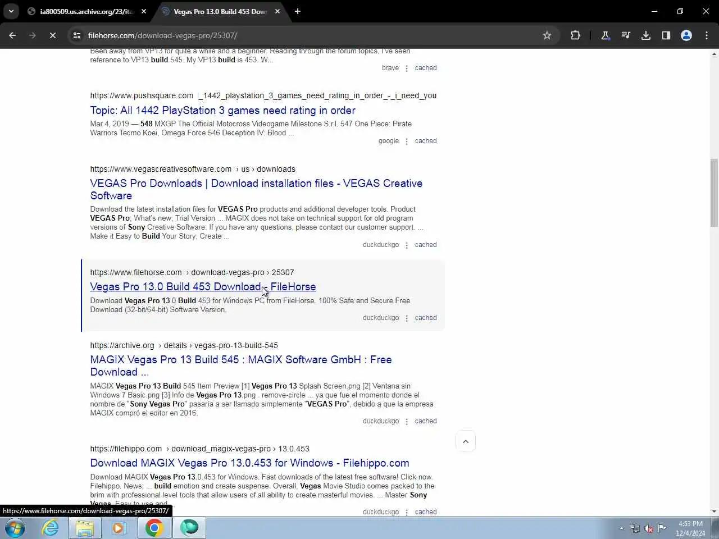719x539 pixels.
Task: Click the page vertical scrollbar thumb
Action: pos(714,193)
